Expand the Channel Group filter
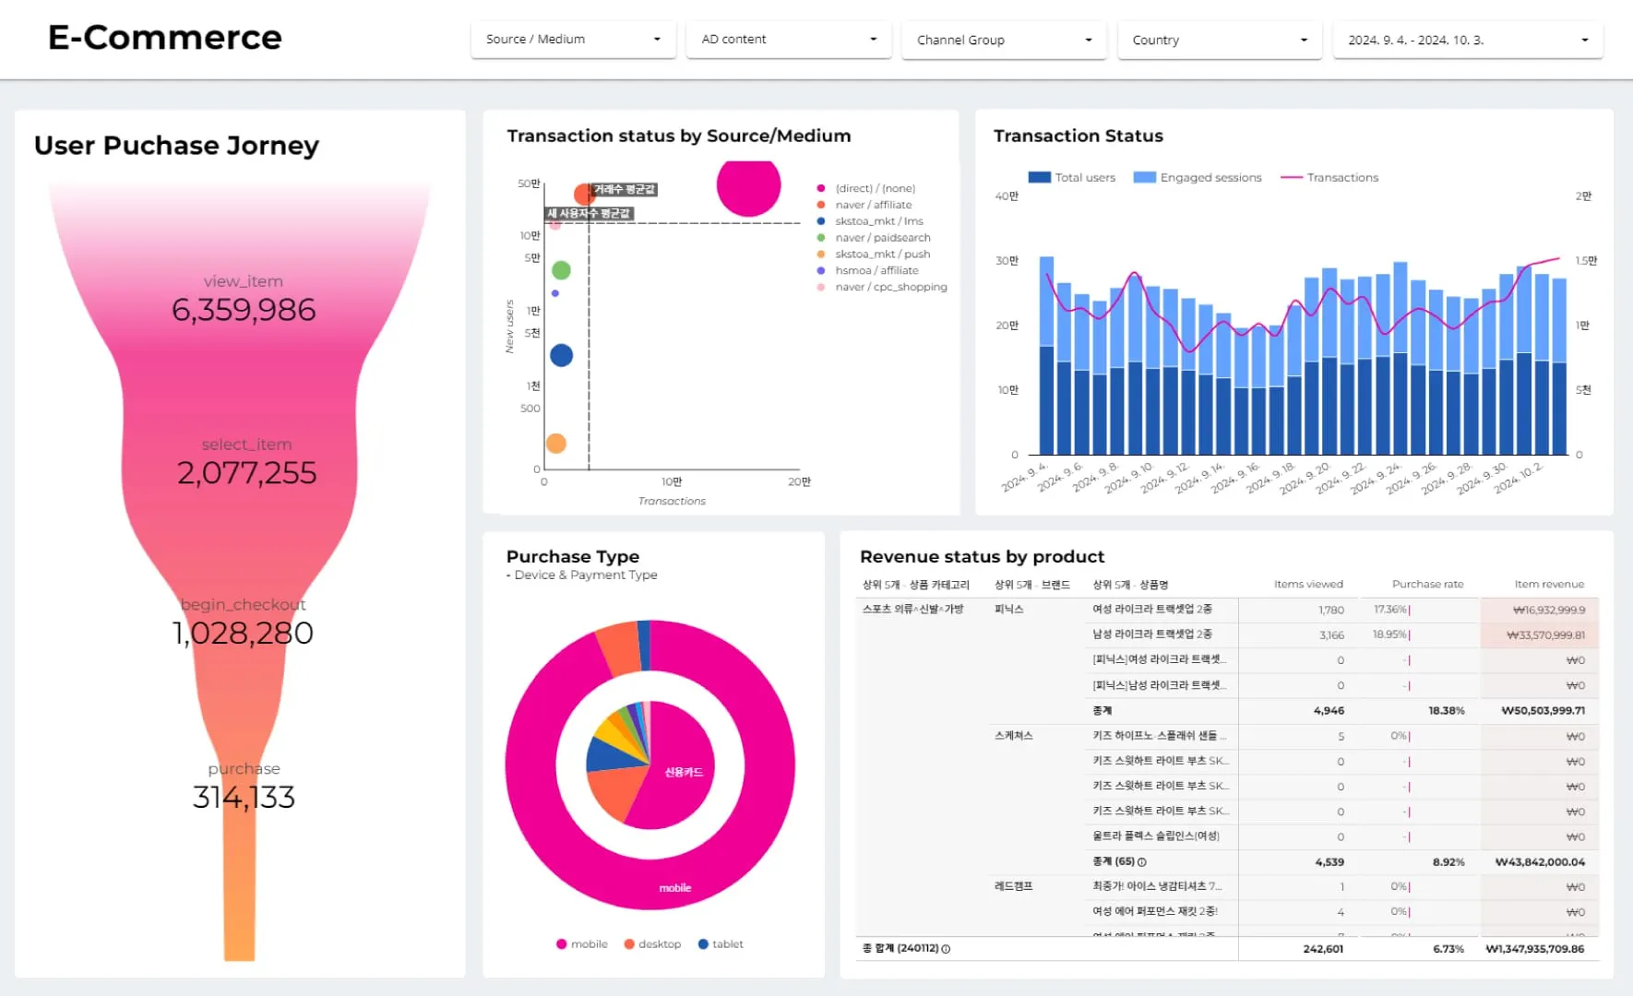The image size is (1633, 996). pyautogui.click(x=1004, y=40)
